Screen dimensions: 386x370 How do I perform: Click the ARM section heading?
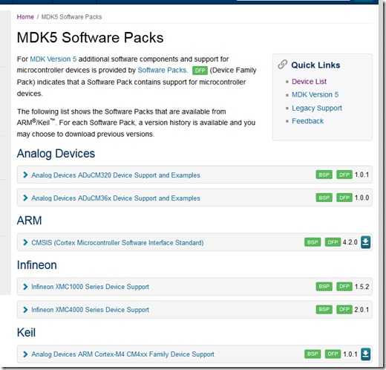point(29,221)
